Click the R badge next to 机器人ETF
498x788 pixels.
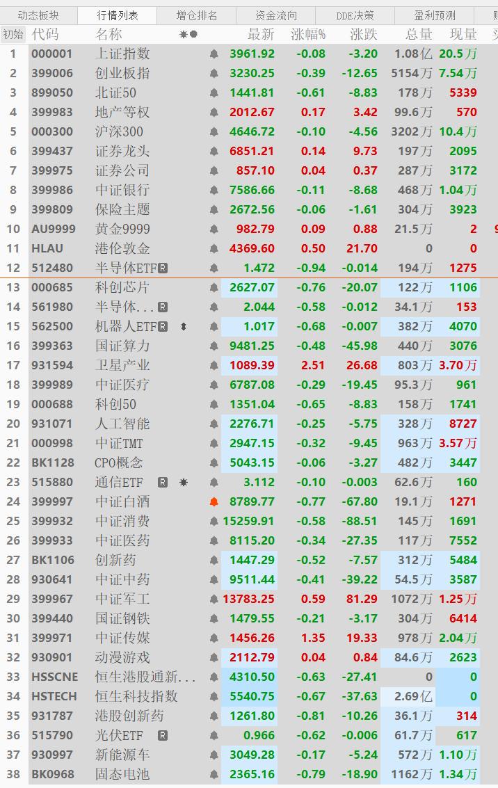point(163,326)
